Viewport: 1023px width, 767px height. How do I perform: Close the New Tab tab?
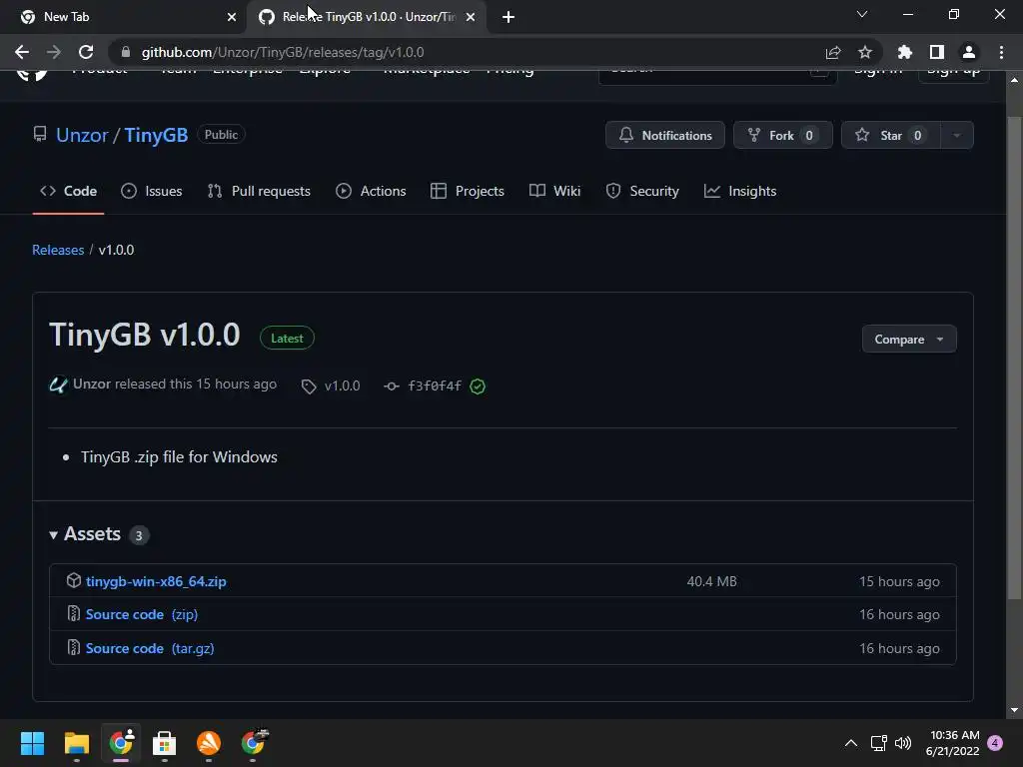point(232,17)
